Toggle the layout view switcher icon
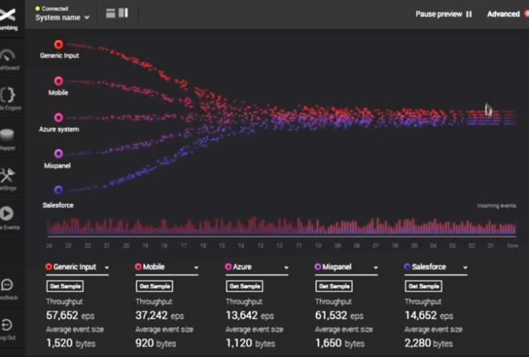 point(117,13)
